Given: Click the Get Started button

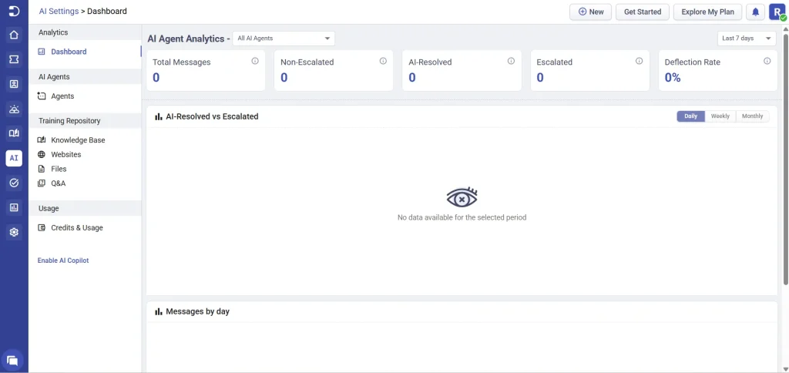Looking at the screenshot, I should pos(642,12).
